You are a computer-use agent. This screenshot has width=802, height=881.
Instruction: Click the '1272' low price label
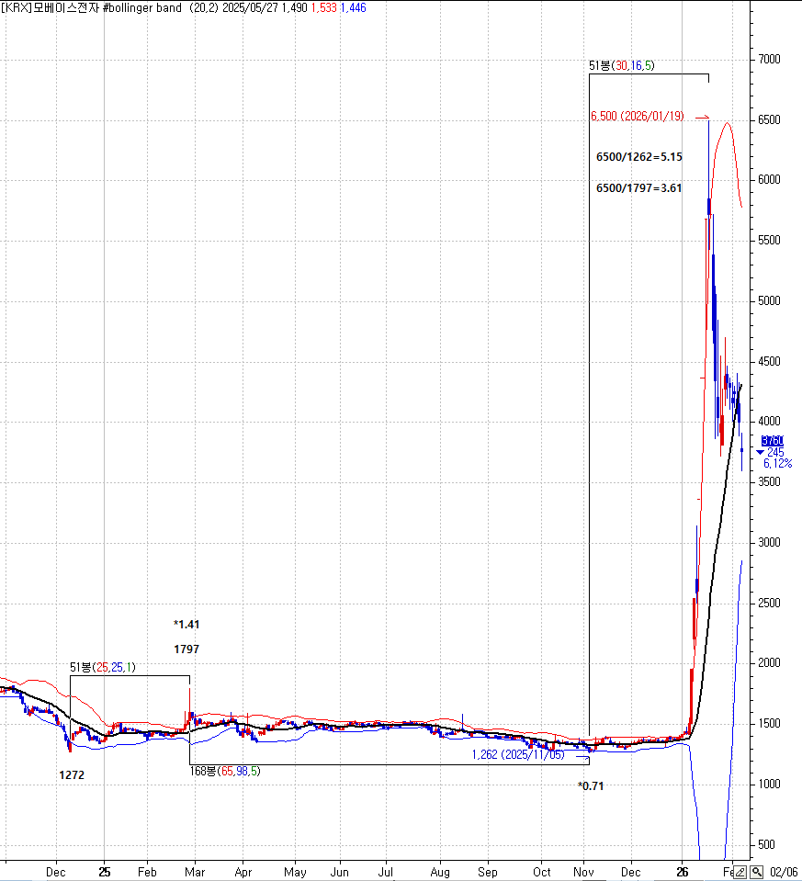click(x=72, y=775)
